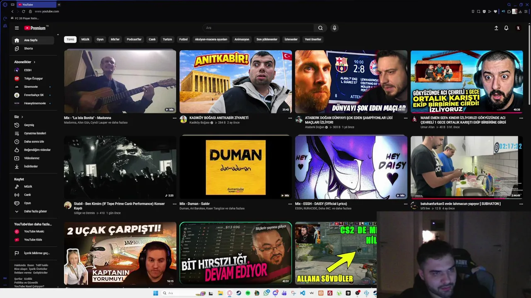Open Beğendiğim videolar
Image resolution: width=531 pixels, height=298 pixels.
[33, 150]
